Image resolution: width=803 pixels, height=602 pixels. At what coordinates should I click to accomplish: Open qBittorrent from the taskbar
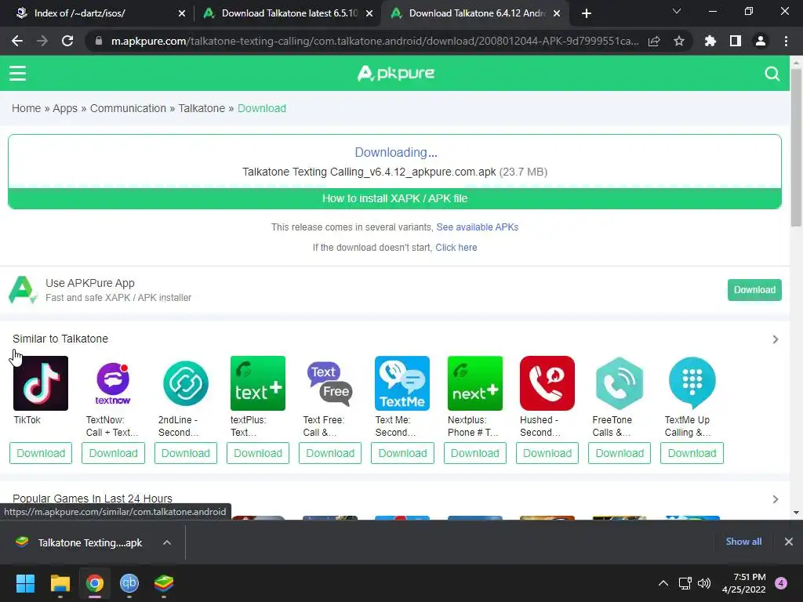pyautogui.click(x=129, y=583)
